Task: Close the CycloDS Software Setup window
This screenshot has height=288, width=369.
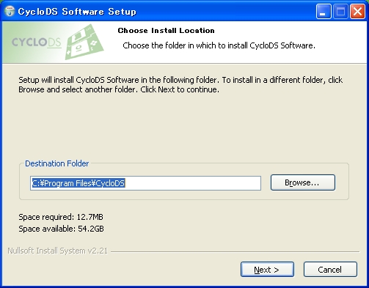Action: click(x=357, y=11)
